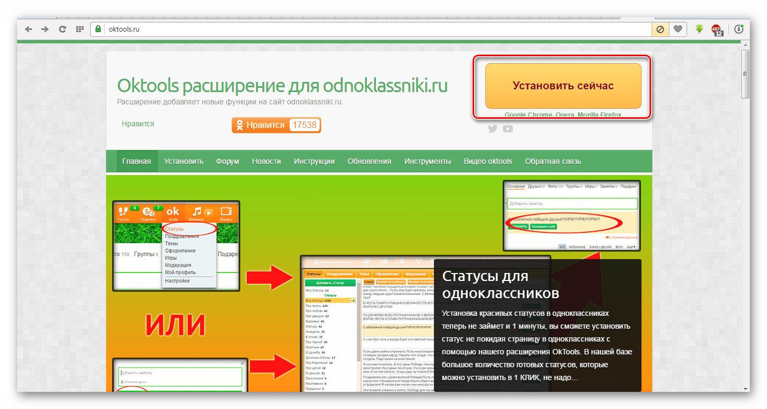Bookmark page with the heart icon

click(x=678, y=29)
